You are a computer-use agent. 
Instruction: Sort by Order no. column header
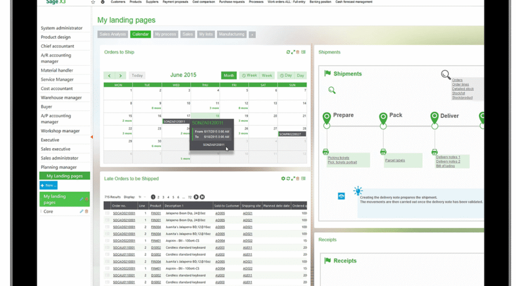pyautogui.click(x=124, y=206)
